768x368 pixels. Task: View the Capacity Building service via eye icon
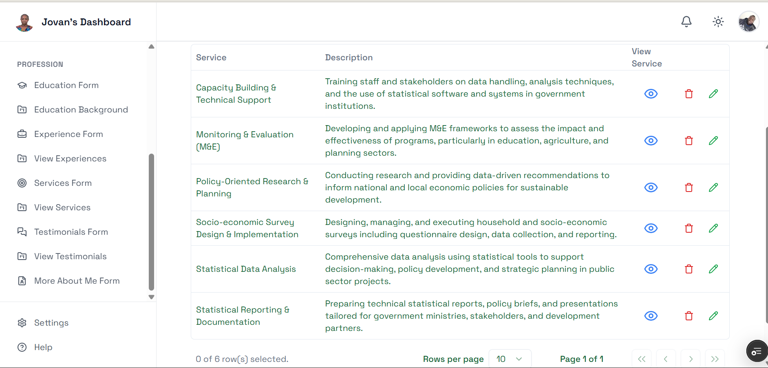(x=651, y=94)
